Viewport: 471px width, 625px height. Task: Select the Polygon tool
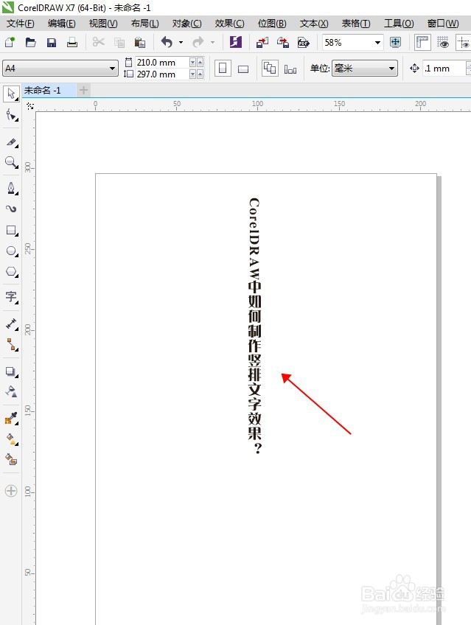coord(11,272)
